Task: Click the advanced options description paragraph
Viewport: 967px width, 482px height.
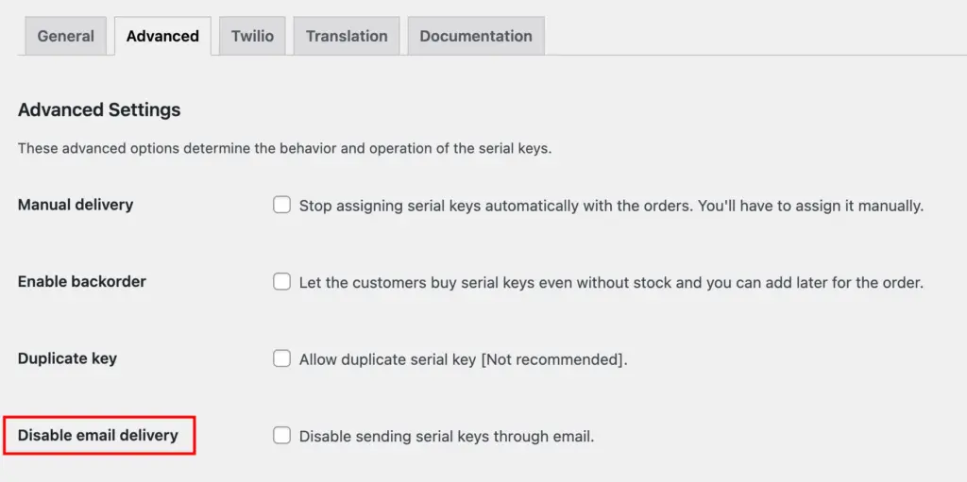Action: [x=284, y=148]
